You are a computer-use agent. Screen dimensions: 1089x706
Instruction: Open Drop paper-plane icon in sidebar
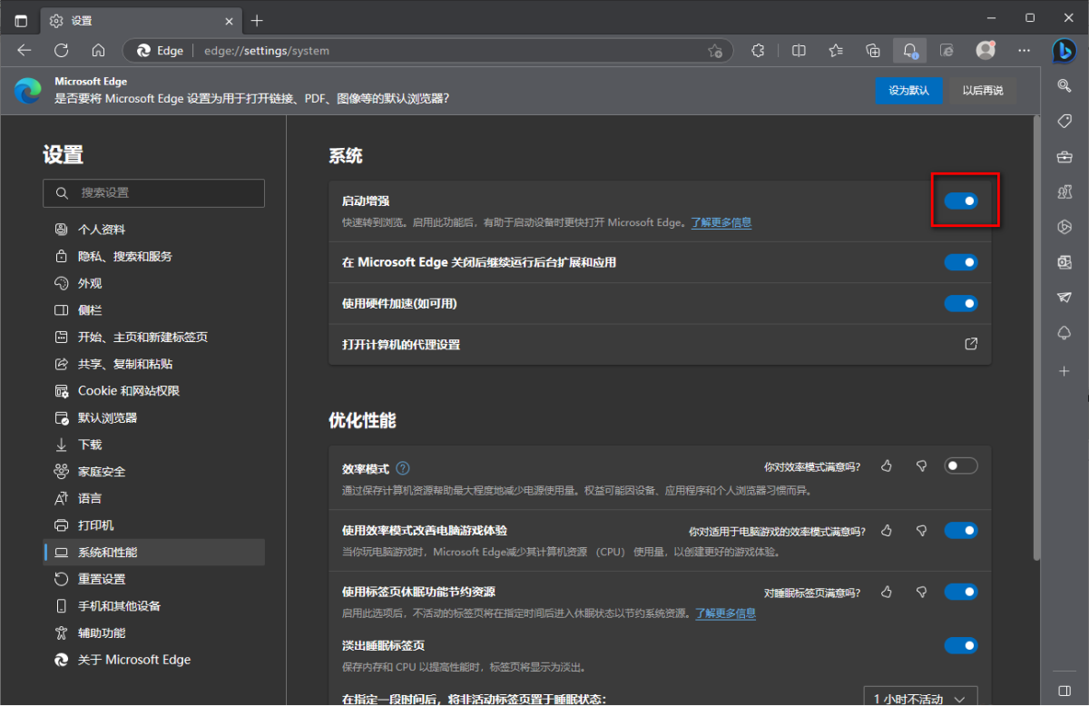[x=1064, y=298]
